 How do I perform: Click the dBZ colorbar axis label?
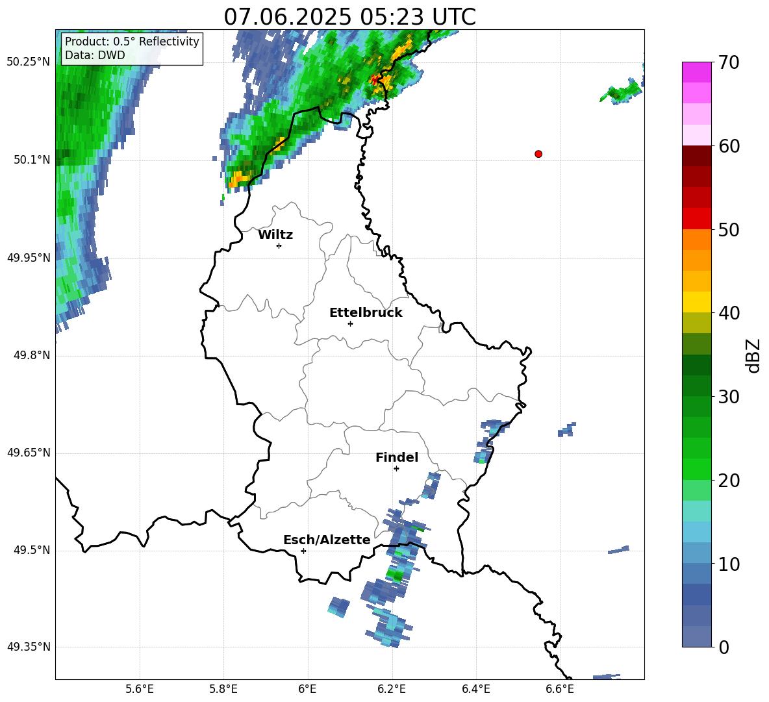tap(753, 355)
